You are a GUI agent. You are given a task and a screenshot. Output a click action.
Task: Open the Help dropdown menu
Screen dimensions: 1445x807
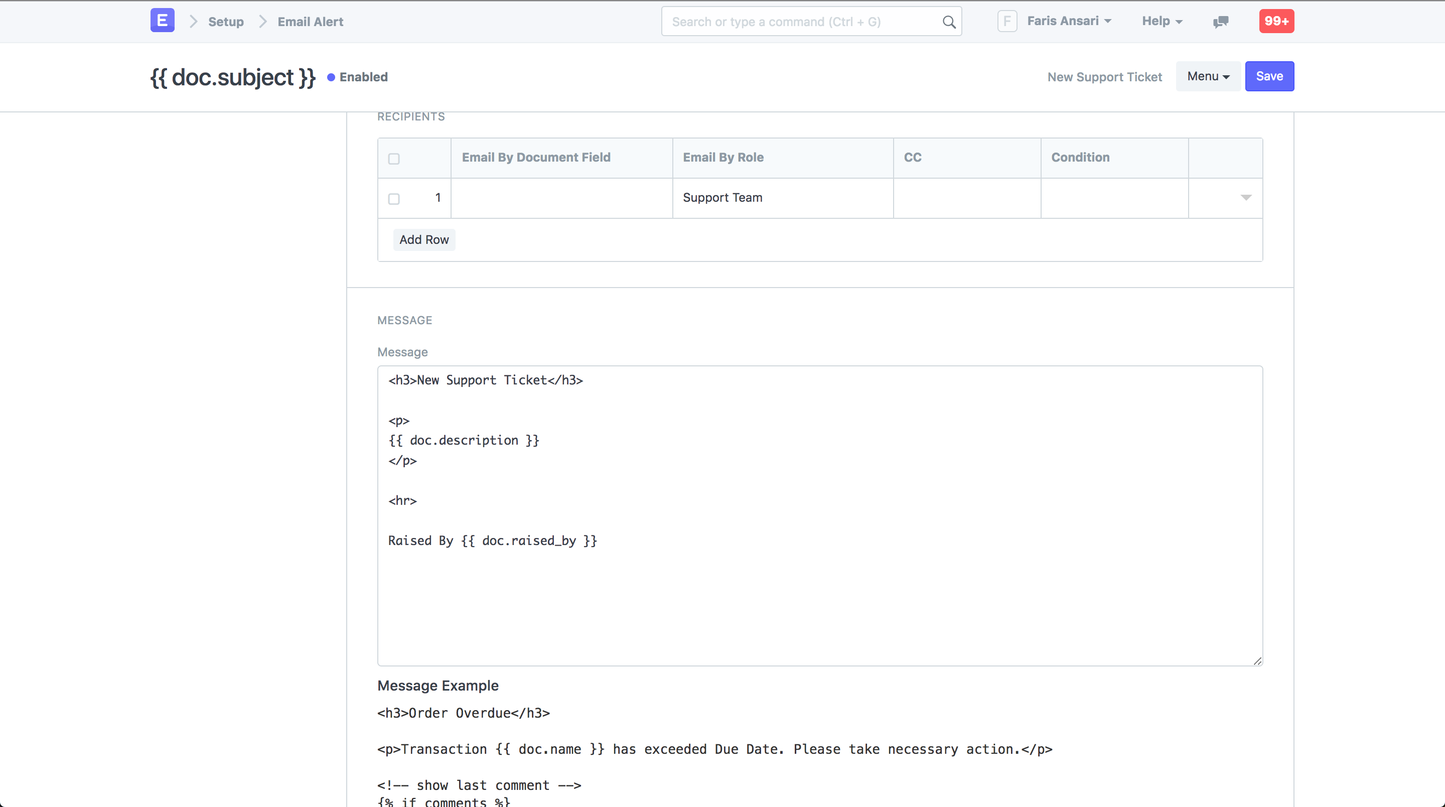coord(1163,21)
